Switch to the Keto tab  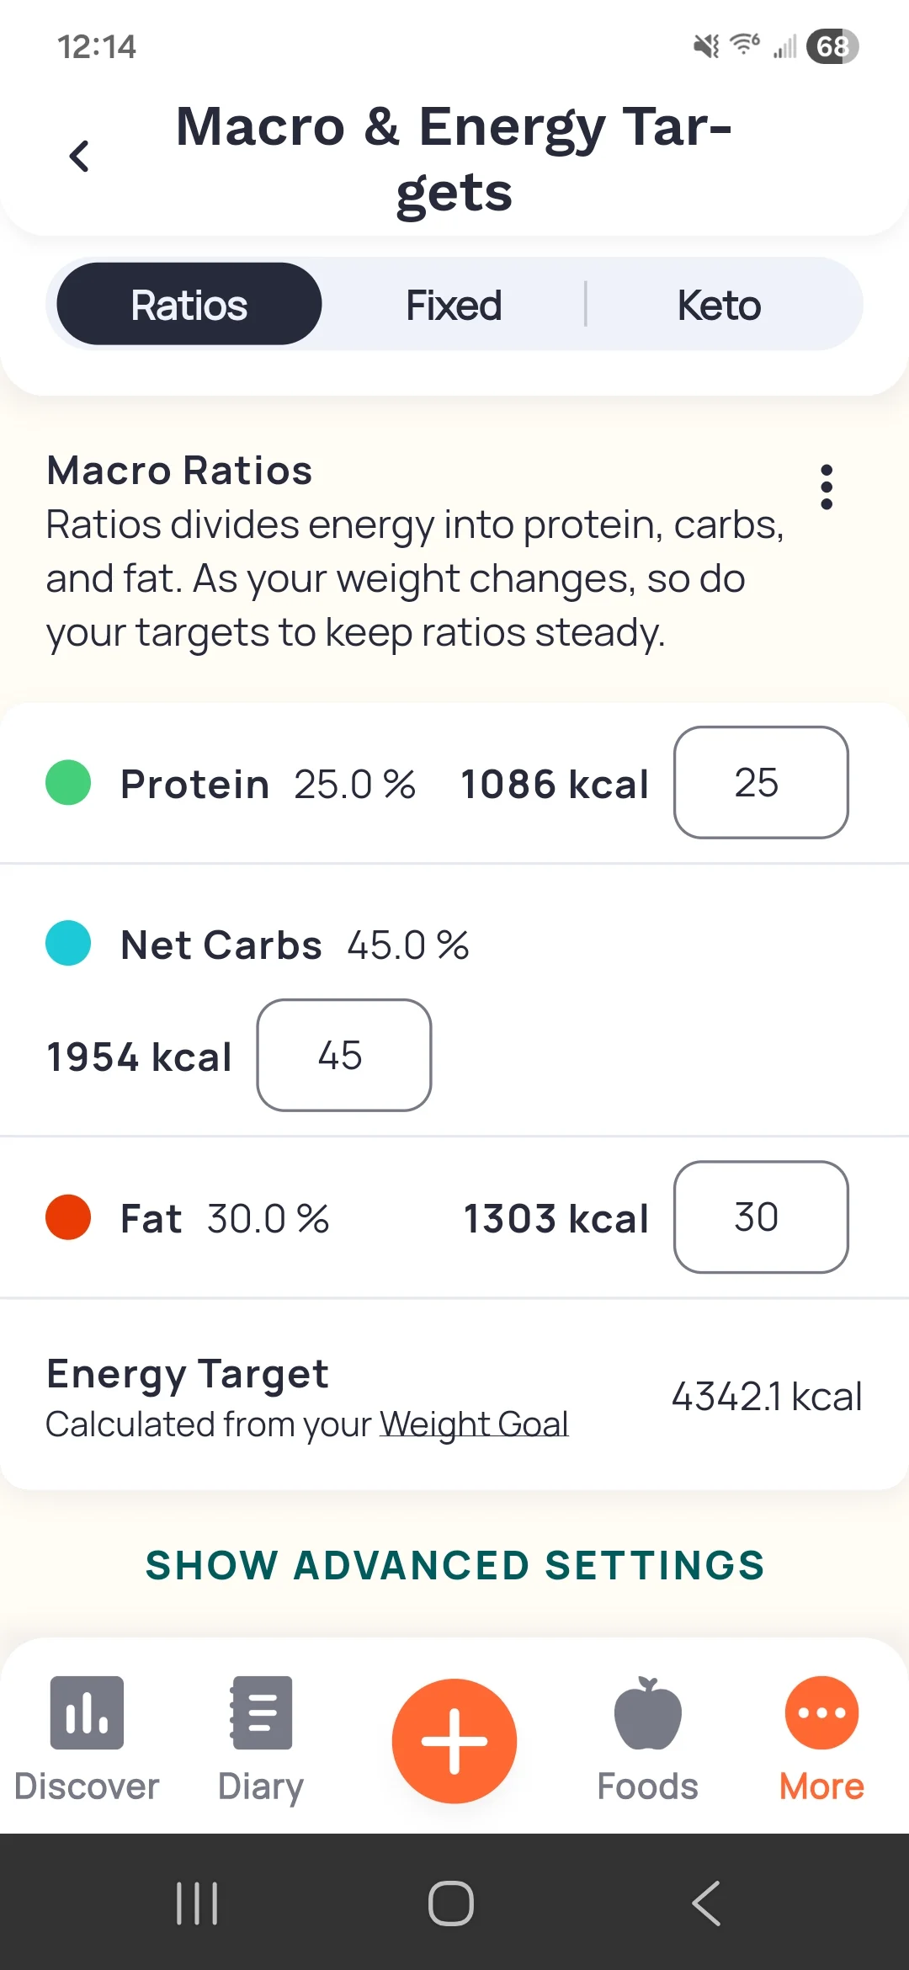719,305
